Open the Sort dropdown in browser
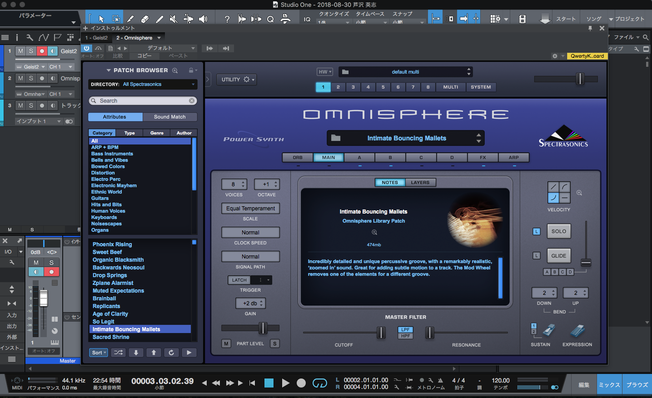Screen dimensions: 652x398 99,353
